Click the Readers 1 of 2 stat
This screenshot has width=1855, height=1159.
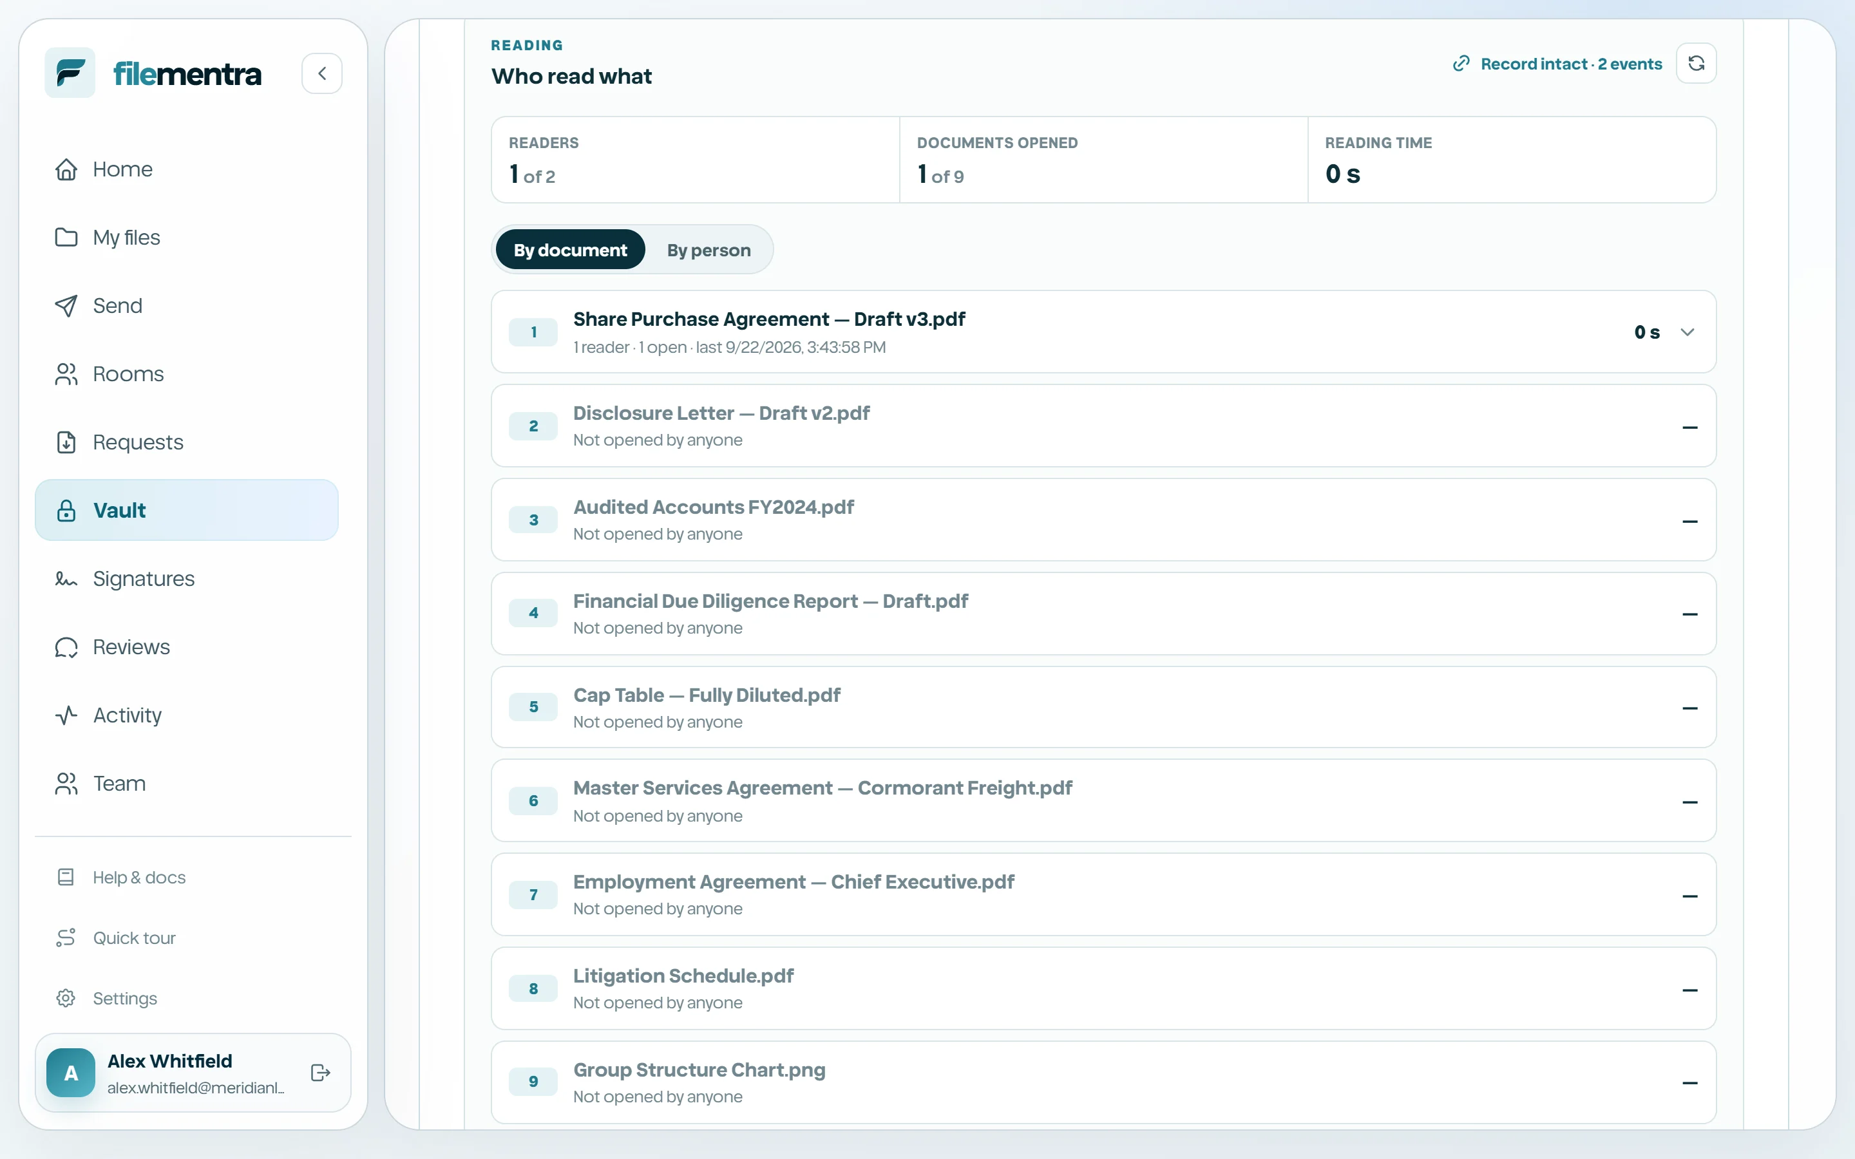click(695, 160)
